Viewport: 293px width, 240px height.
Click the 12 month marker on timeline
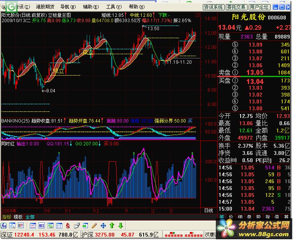(x=96, y=211)
